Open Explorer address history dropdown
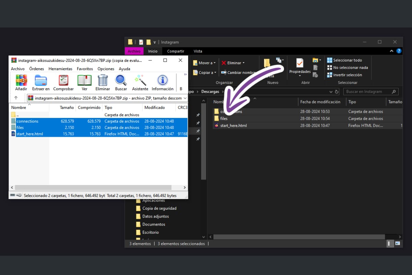Screen dimensions: 412x275 [x=331, y=92]
